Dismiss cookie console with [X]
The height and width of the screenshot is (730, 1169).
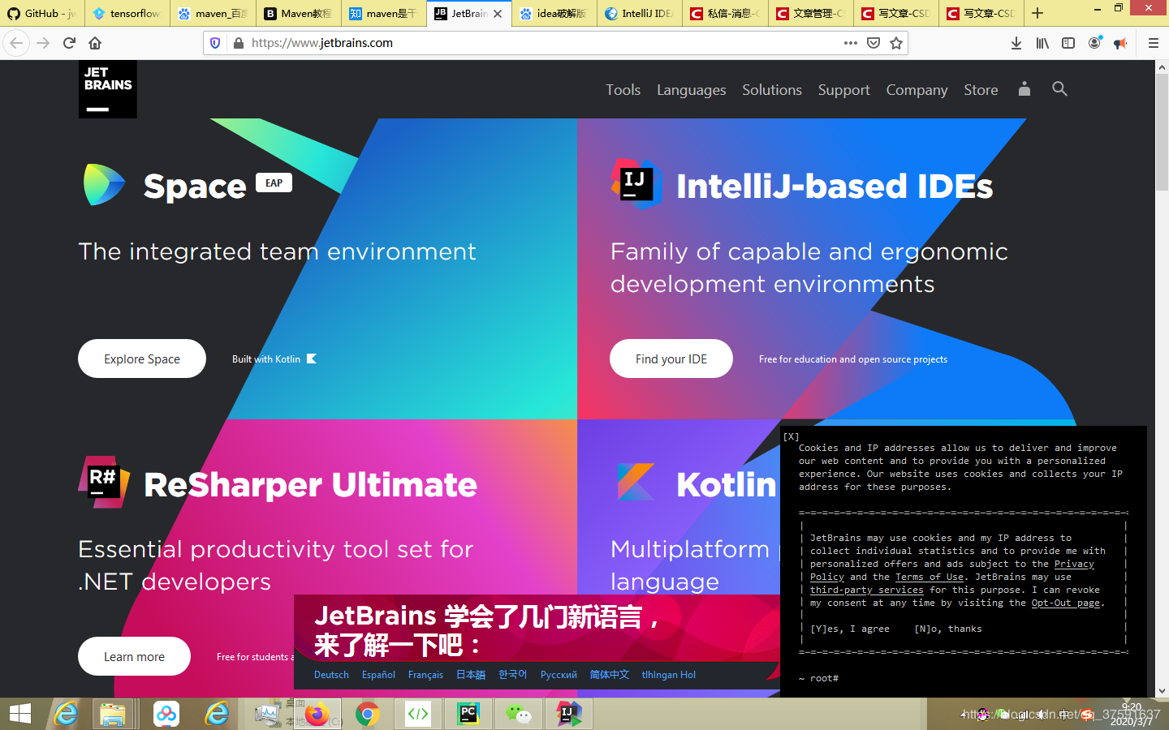pos(791,436)
